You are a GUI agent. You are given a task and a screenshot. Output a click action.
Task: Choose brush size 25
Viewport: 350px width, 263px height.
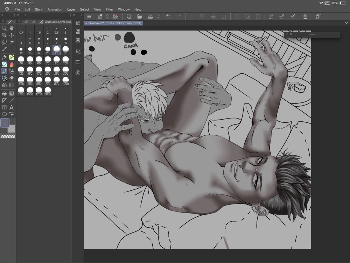pos(57,50)
